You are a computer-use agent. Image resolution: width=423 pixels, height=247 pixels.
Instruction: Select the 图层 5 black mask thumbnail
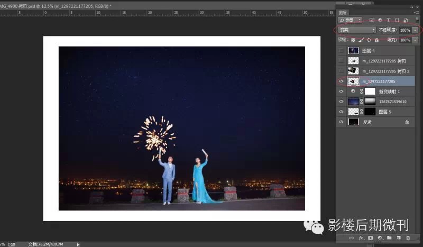370,112
